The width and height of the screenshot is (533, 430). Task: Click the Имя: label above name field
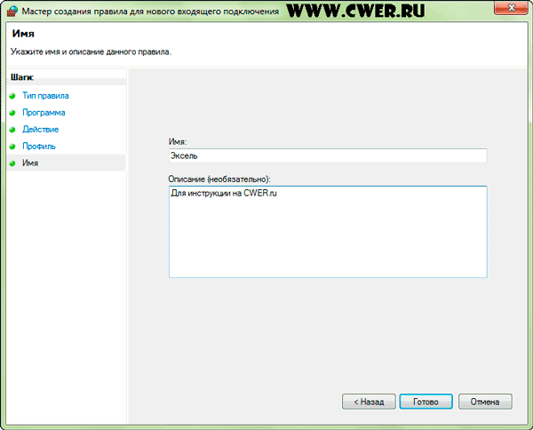tap(178, 140)
